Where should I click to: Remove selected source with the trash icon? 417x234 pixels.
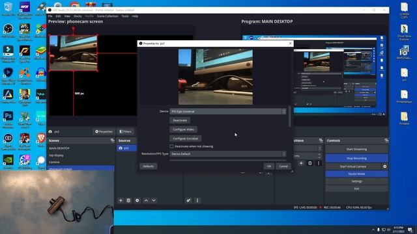point(128,200)
